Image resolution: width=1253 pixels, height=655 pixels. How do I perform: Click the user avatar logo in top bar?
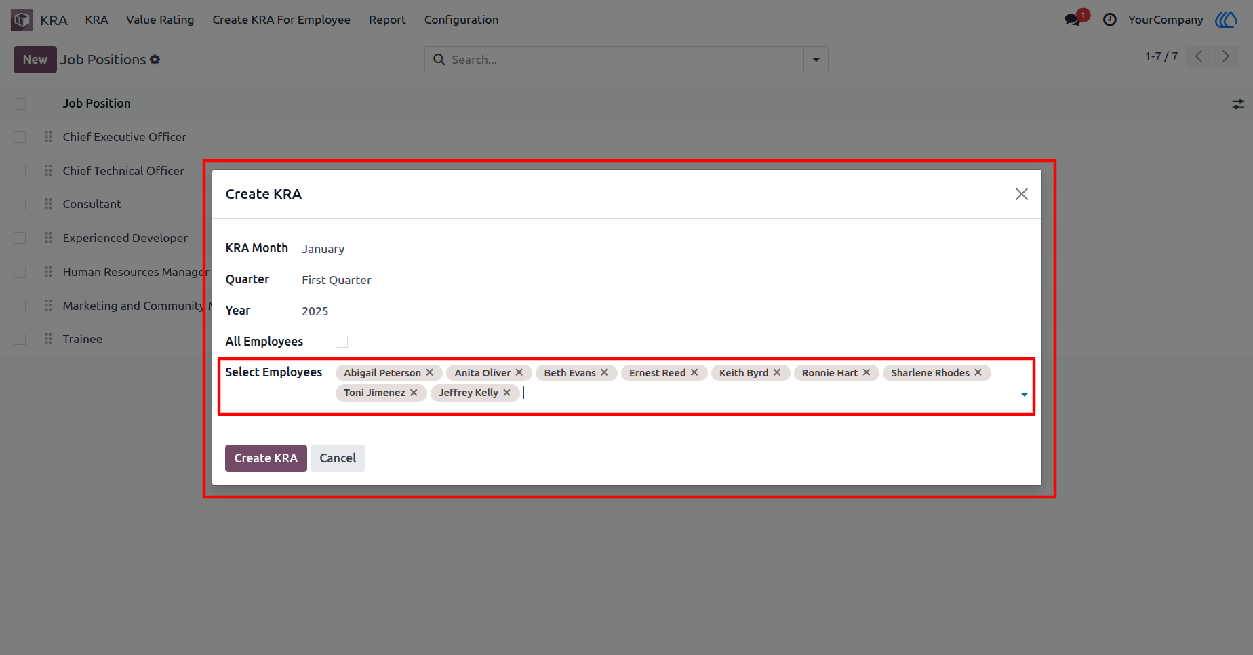pyautogui.click(x=1227, y=20)
